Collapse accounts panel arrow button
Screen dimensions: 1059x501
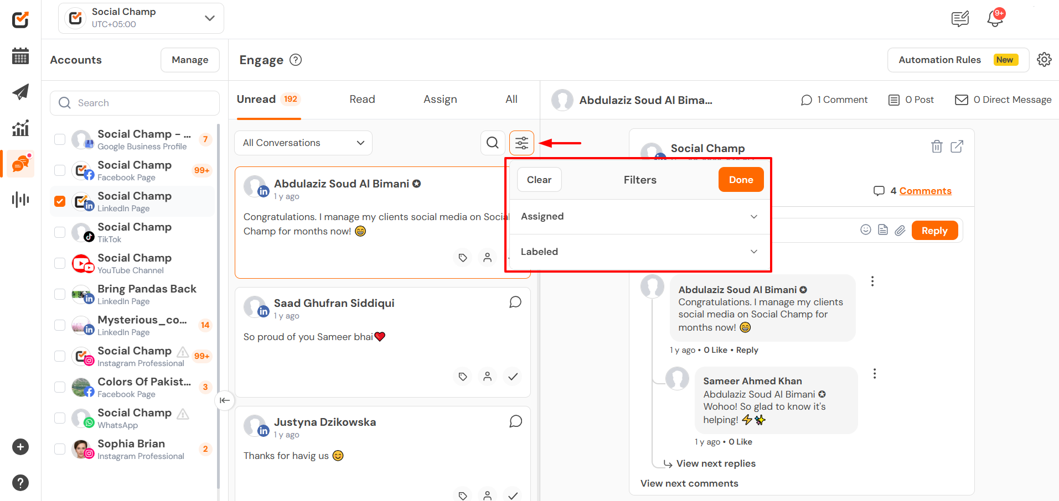pyautogui.click(x=224, y=400)
